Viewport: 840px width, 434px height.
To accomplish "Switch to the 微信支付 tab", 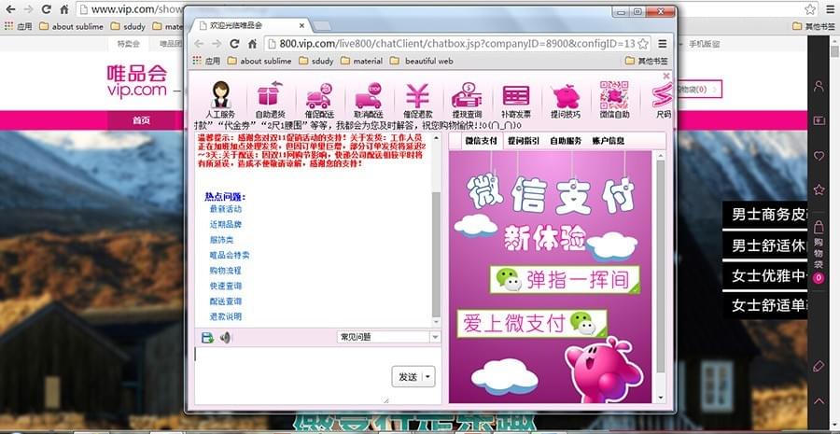I will click(481, 141).
